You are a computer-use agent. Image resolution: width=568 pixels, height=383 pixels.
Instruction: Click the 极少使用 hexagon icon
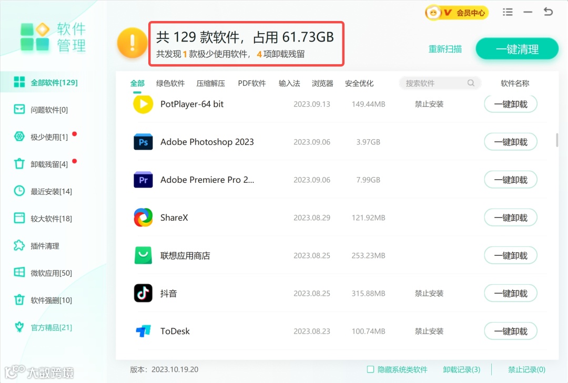(19, 137)
